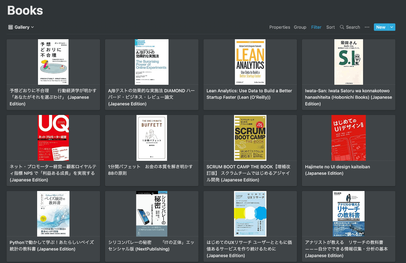Open the Filter menu
The height and width of the screenshot is (263, 406).
tap(316, 27)
